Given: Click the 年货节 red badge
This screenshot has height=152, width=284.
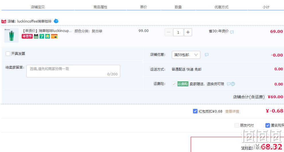Looking at the screenshot, I should (x=27, y=36).
